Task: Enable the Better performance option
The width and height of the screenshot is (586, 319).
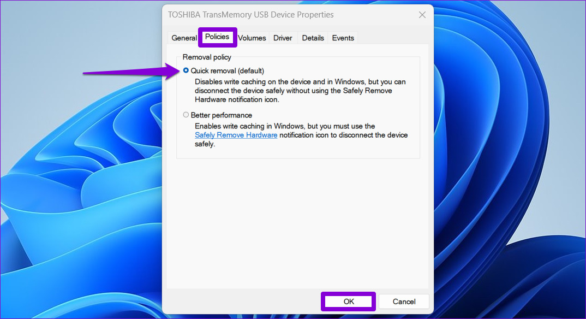Action: [186, 115]
